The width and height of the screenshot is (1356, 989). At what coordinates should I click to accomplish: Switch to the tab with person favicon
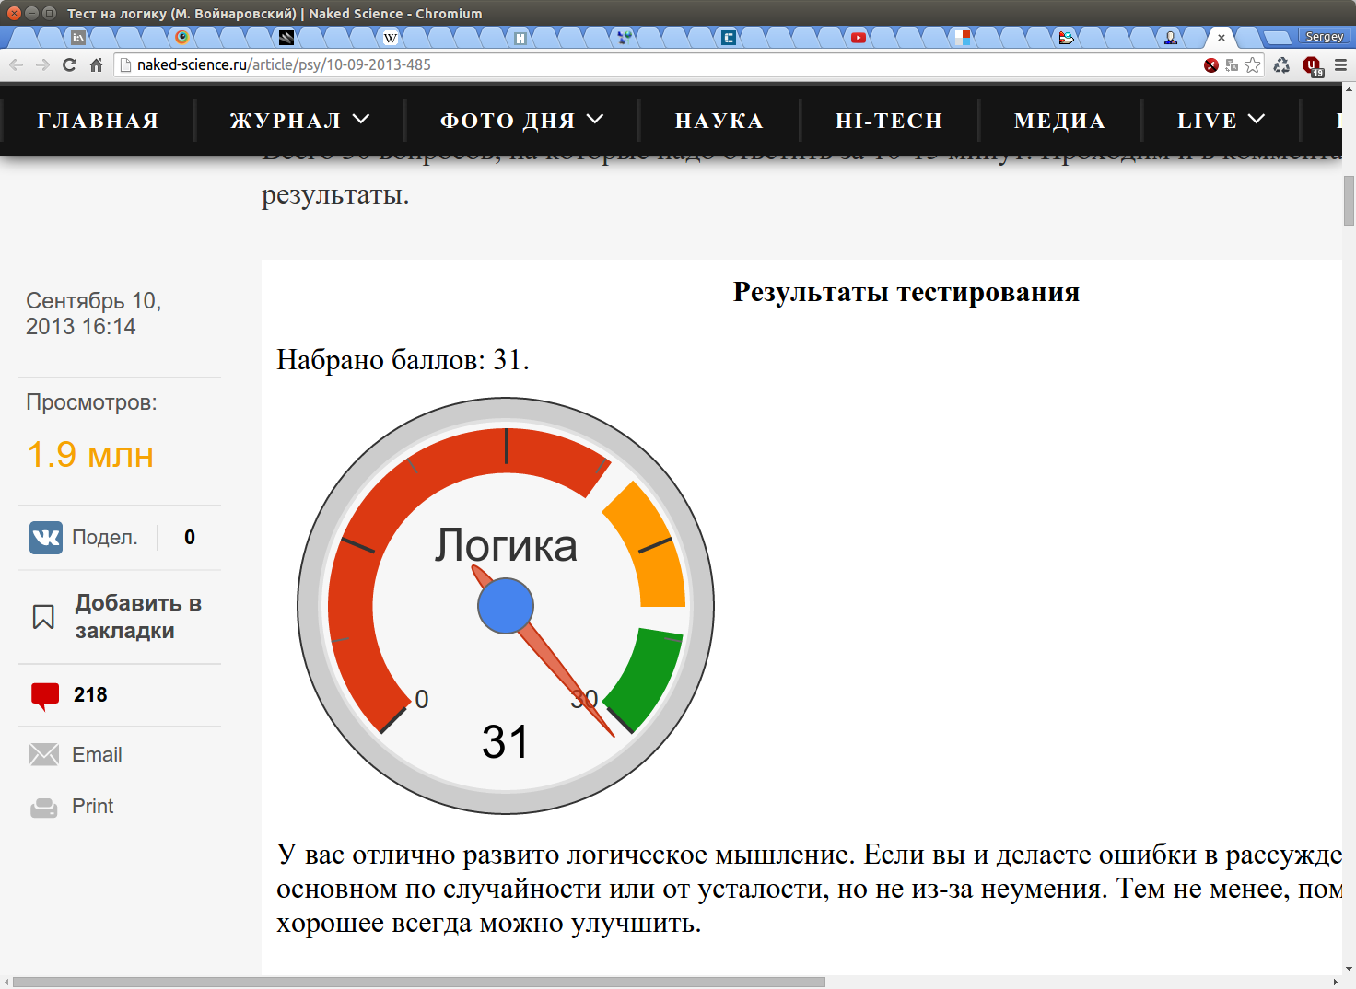1170,38
